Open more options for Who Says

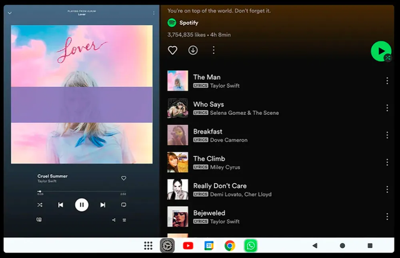pos(387,108)
